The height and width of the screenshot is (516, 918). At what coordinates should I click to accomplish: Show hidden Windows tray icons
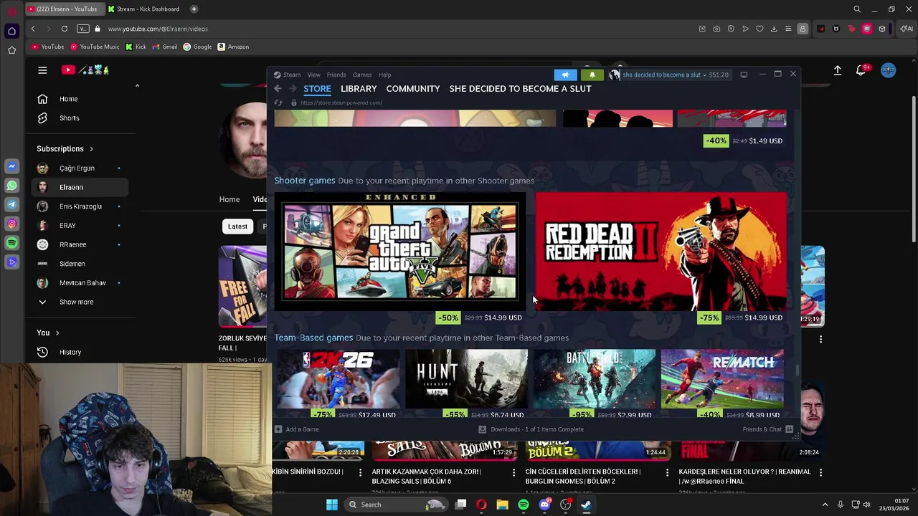[x=825, y=505]
